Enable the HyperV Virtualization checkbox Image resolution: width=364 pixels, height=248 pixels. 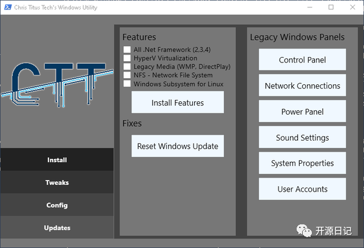(127, 58)
